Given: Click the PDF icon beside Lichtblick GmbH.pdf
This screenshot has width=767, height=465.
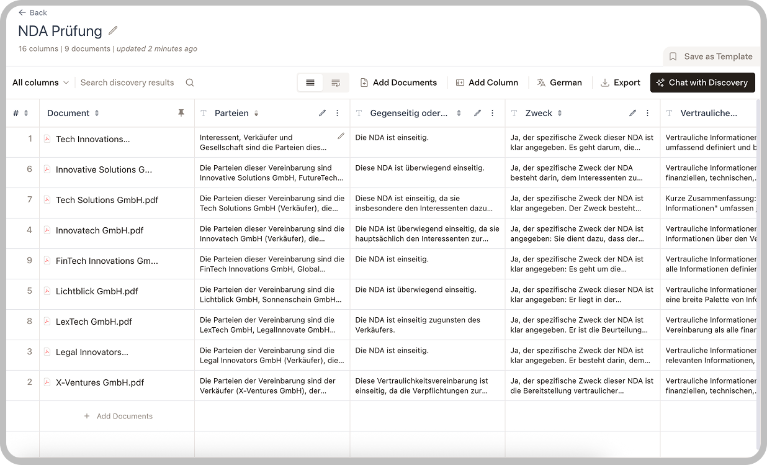Looking at the screenshot, I should pyautogui.click(x=48, y=291).
